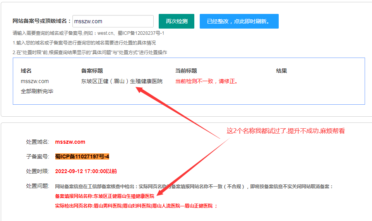Click the 东坡区正健（眉山）生殖健康医院 title cell

point(122,81)
